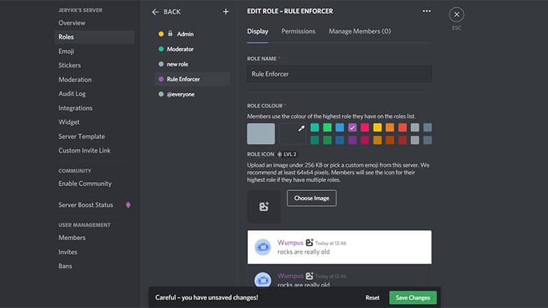
Task: Pick the dark blue colour in bottom row
Action: (x=340, y=140)
